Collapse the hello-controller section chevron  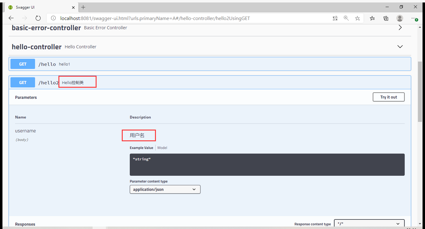coord(400,47)
